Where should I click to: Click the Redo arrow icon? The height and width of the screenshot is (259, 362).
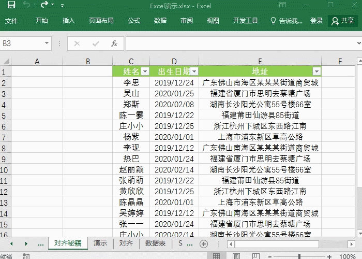click(x=44, y=6)
